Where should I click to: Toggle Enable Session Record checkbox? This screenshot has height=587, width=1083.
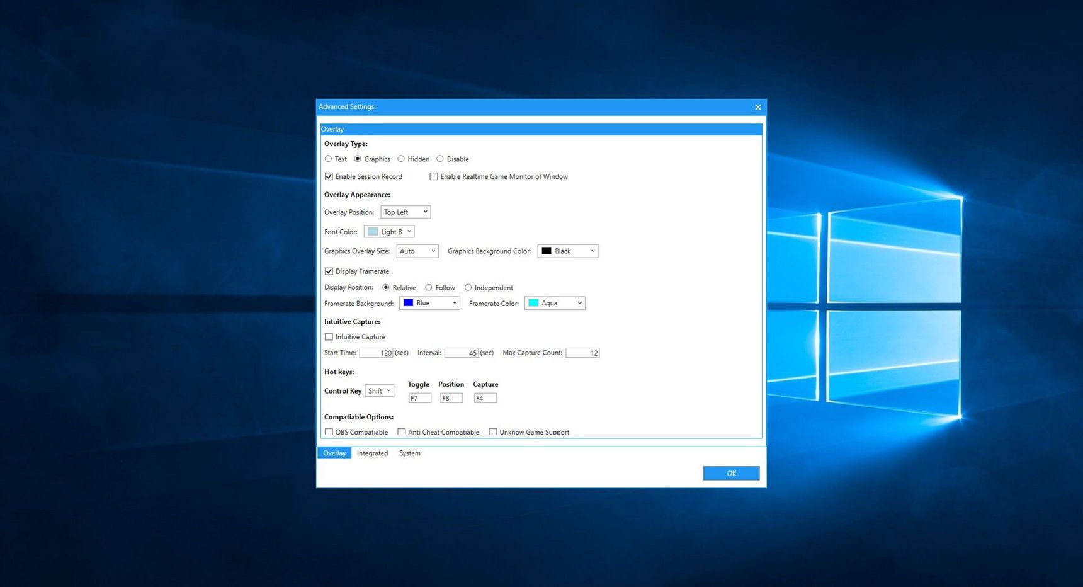click(x=329, y=176)
